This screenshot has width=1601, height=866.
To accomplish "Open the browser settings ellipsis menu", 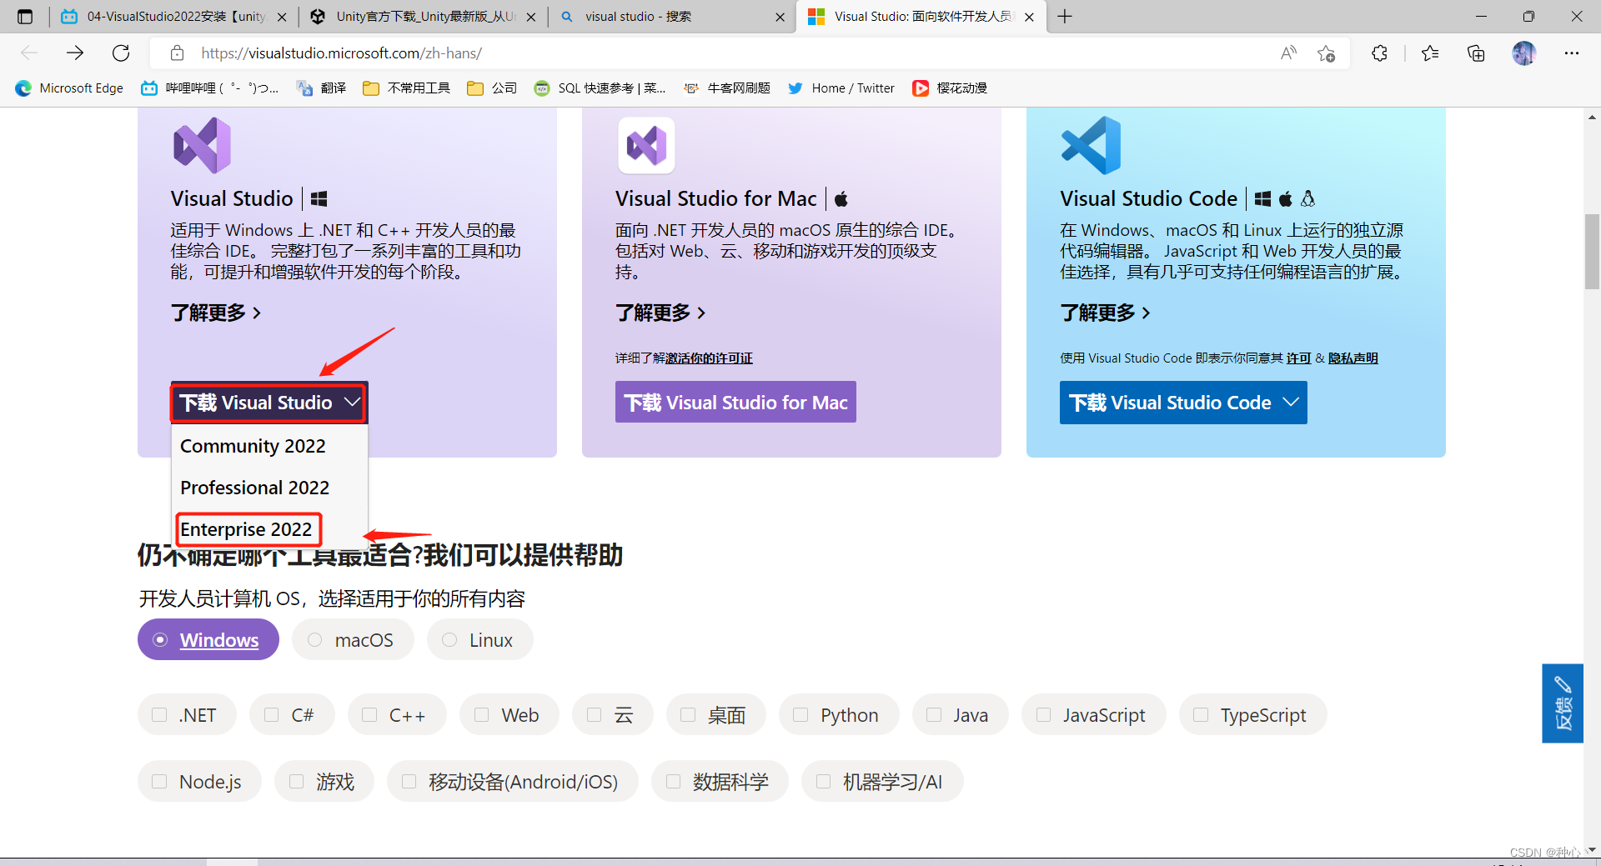I will coord(1572,53).
